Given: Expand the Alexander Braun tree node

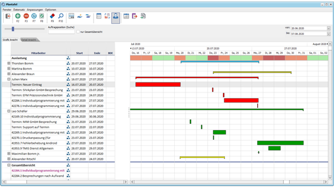Looking at the screenshot, I should point(9,74).
